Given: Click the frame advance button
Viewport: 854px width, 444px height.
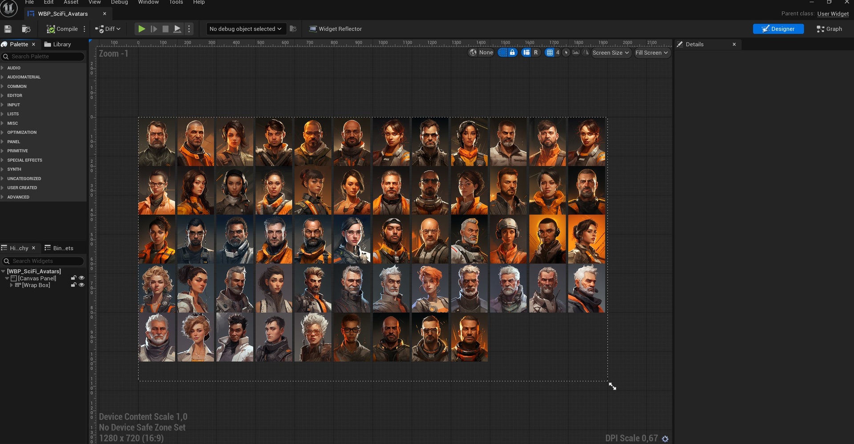Looking at the screenshot, I should [x=154, y=29].
